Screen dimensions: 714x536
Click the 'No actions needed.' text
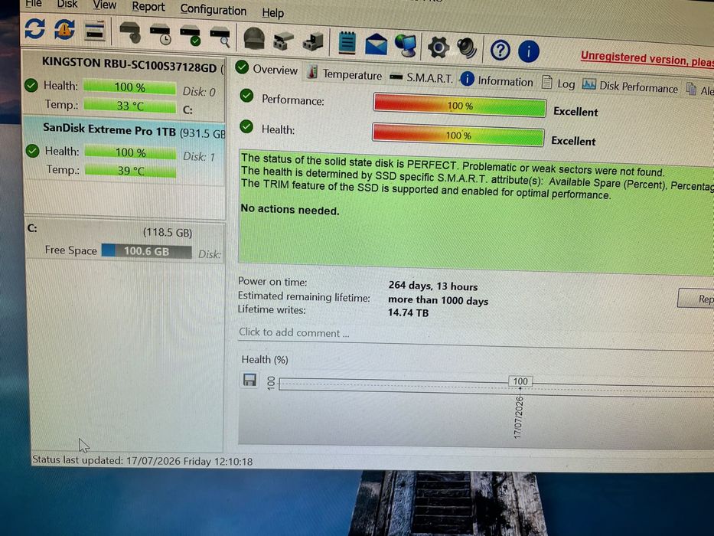tap(289, 210)
